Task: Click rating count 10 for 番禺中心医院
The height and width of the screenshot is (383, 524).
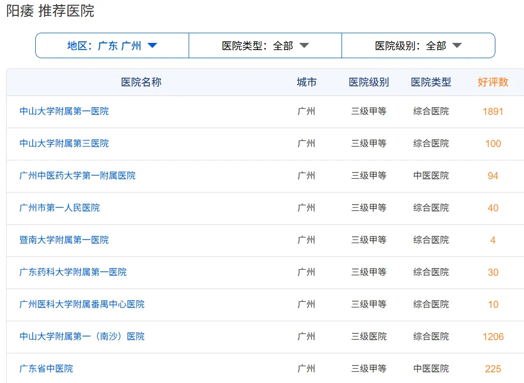Action: coord(493,304)
